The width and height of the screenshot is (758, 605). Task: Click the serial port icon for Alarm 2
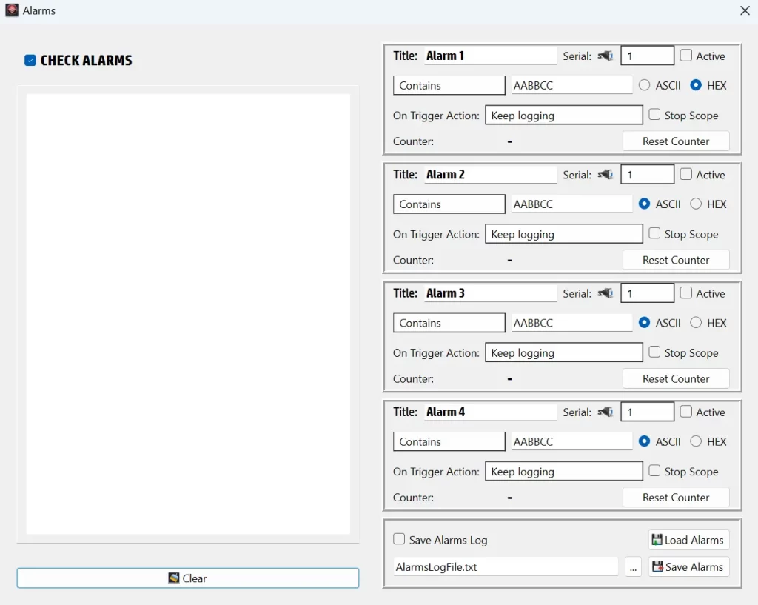click(606, 175)
